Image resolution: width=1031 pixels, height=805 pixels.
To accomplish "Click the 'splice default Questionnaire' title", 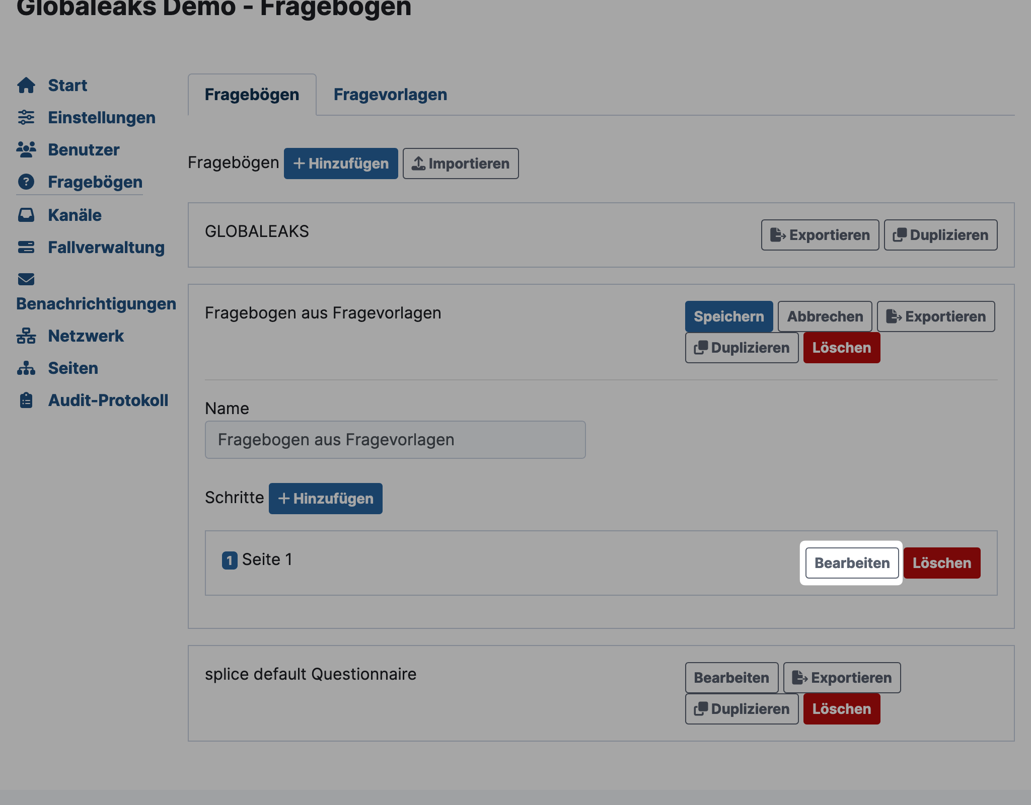I will point(311,674).
